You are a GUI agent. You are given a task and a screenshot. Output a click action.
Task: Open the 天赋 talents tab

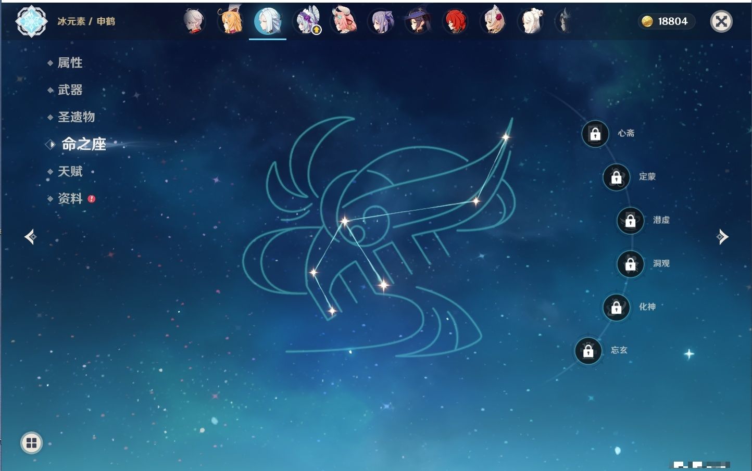70,171
